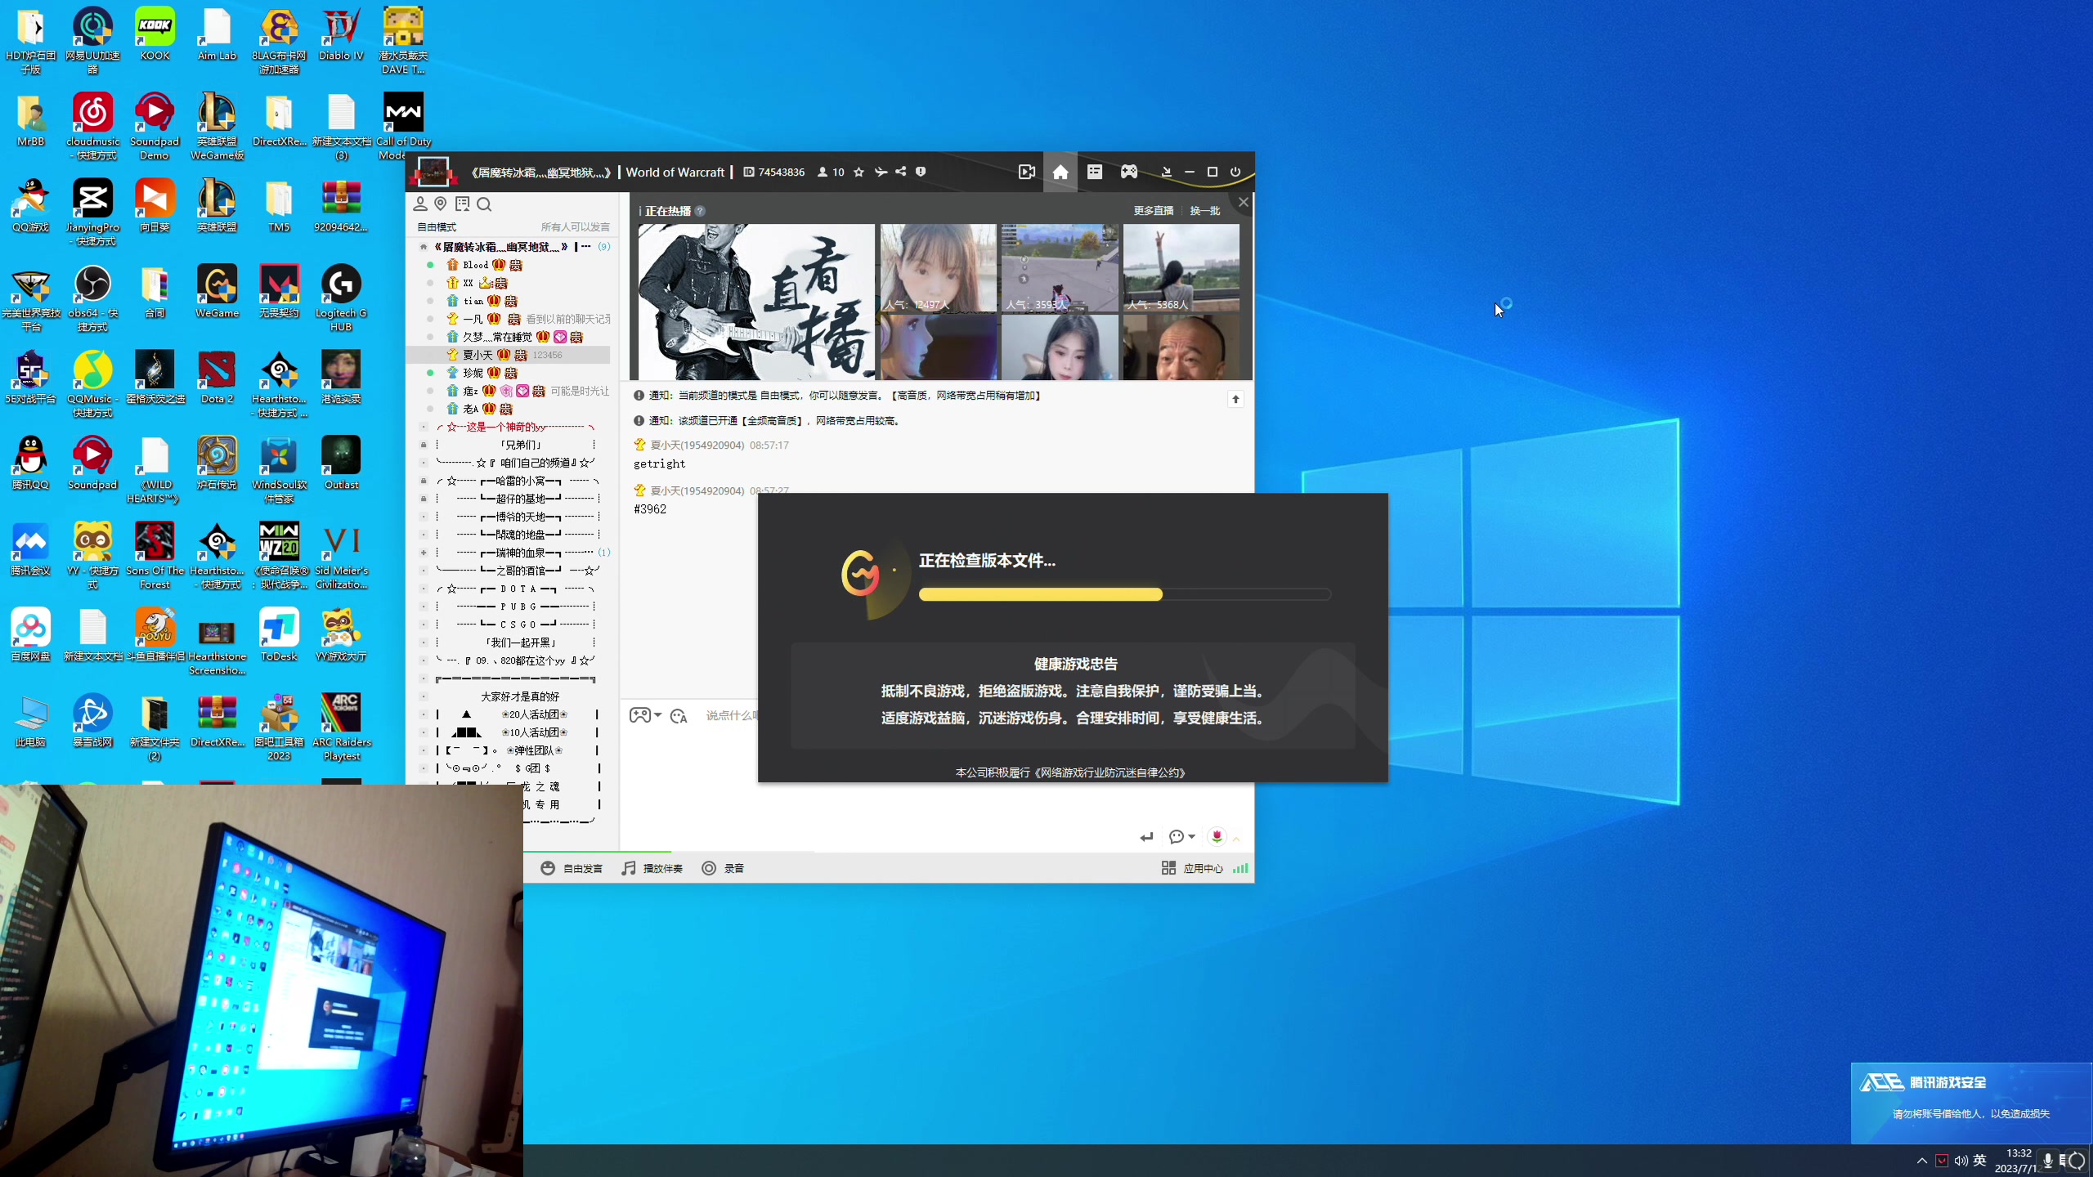2093x1177 pixels.
Task: Select the 之哥的酒馆 channel
Action: 518,571
